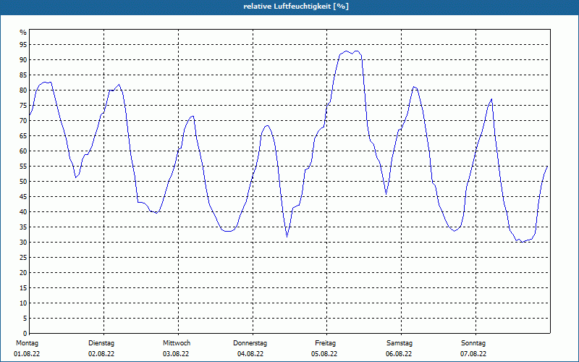Click the 'Dienstag' day label
Viewport: 579px width, 362px height.
[x=101, y=343]
